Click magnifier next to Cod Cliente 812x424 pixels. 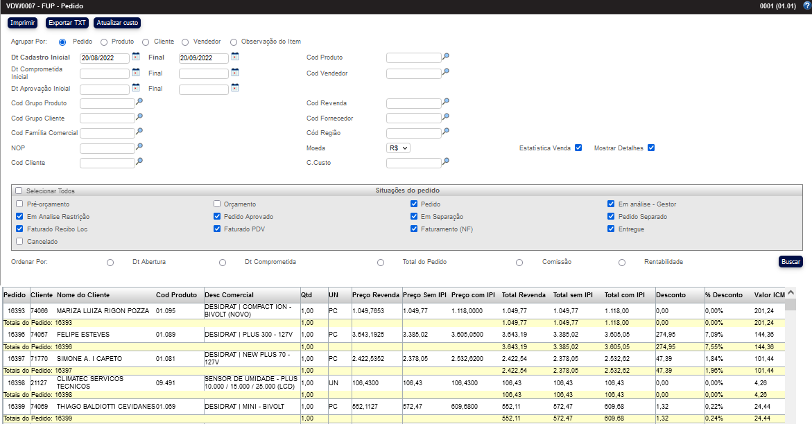[x=139, y=162]
